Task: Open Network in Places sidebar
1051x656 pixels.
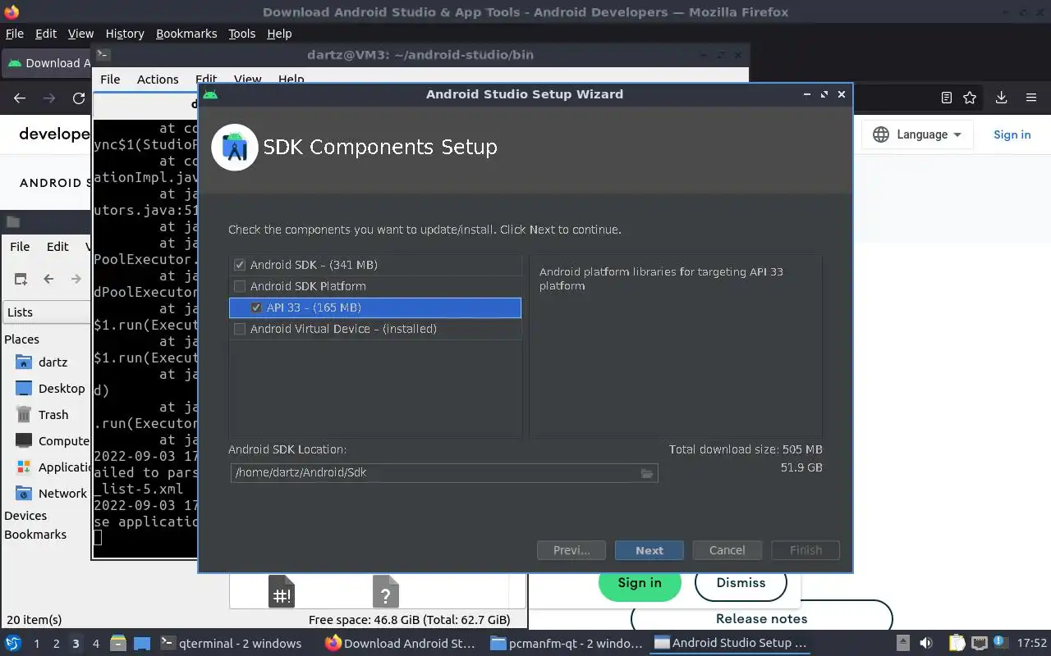Action: (51, 493)
